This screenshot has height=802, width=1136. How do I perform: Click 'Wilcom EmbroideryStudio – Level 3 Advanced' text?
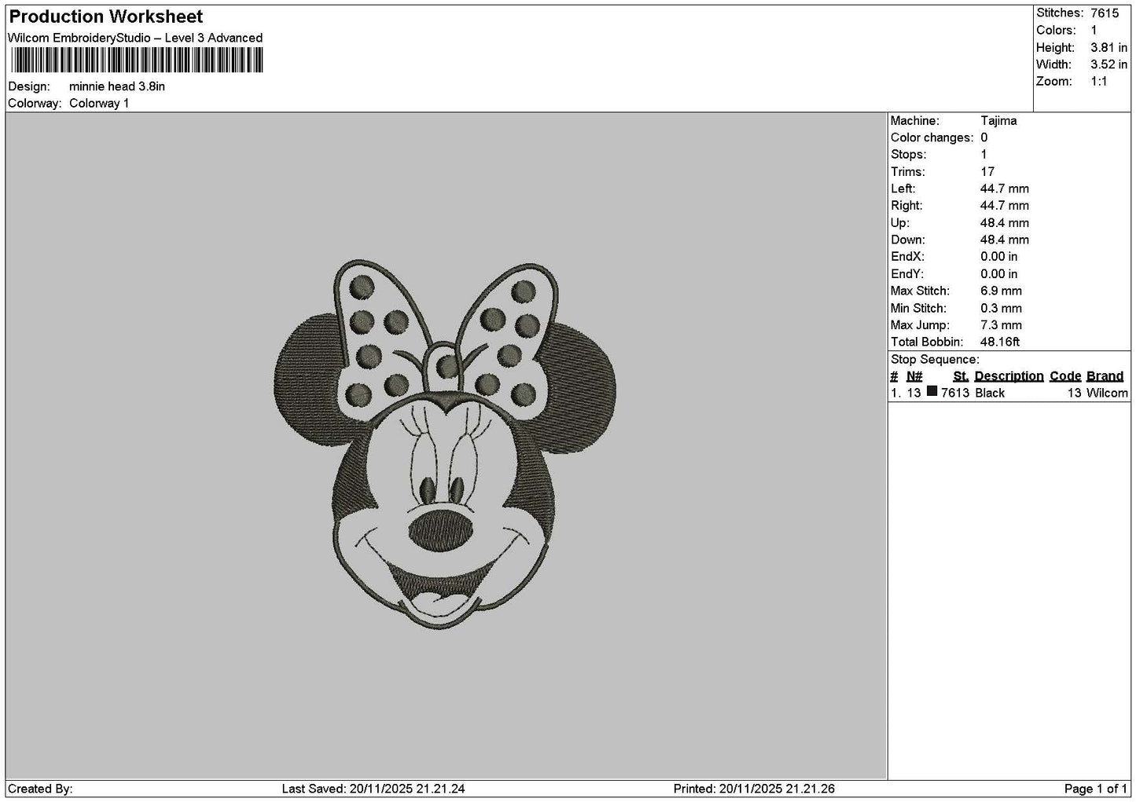(x=135, y=38)
